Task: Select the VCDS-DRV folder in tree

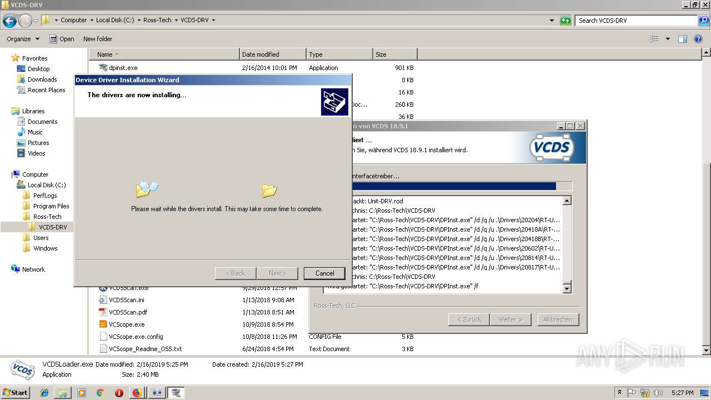Action: (53, 227)
